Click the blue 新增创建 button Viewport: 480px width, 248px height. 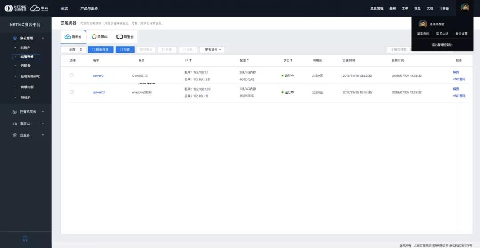[x=100, y=50]
